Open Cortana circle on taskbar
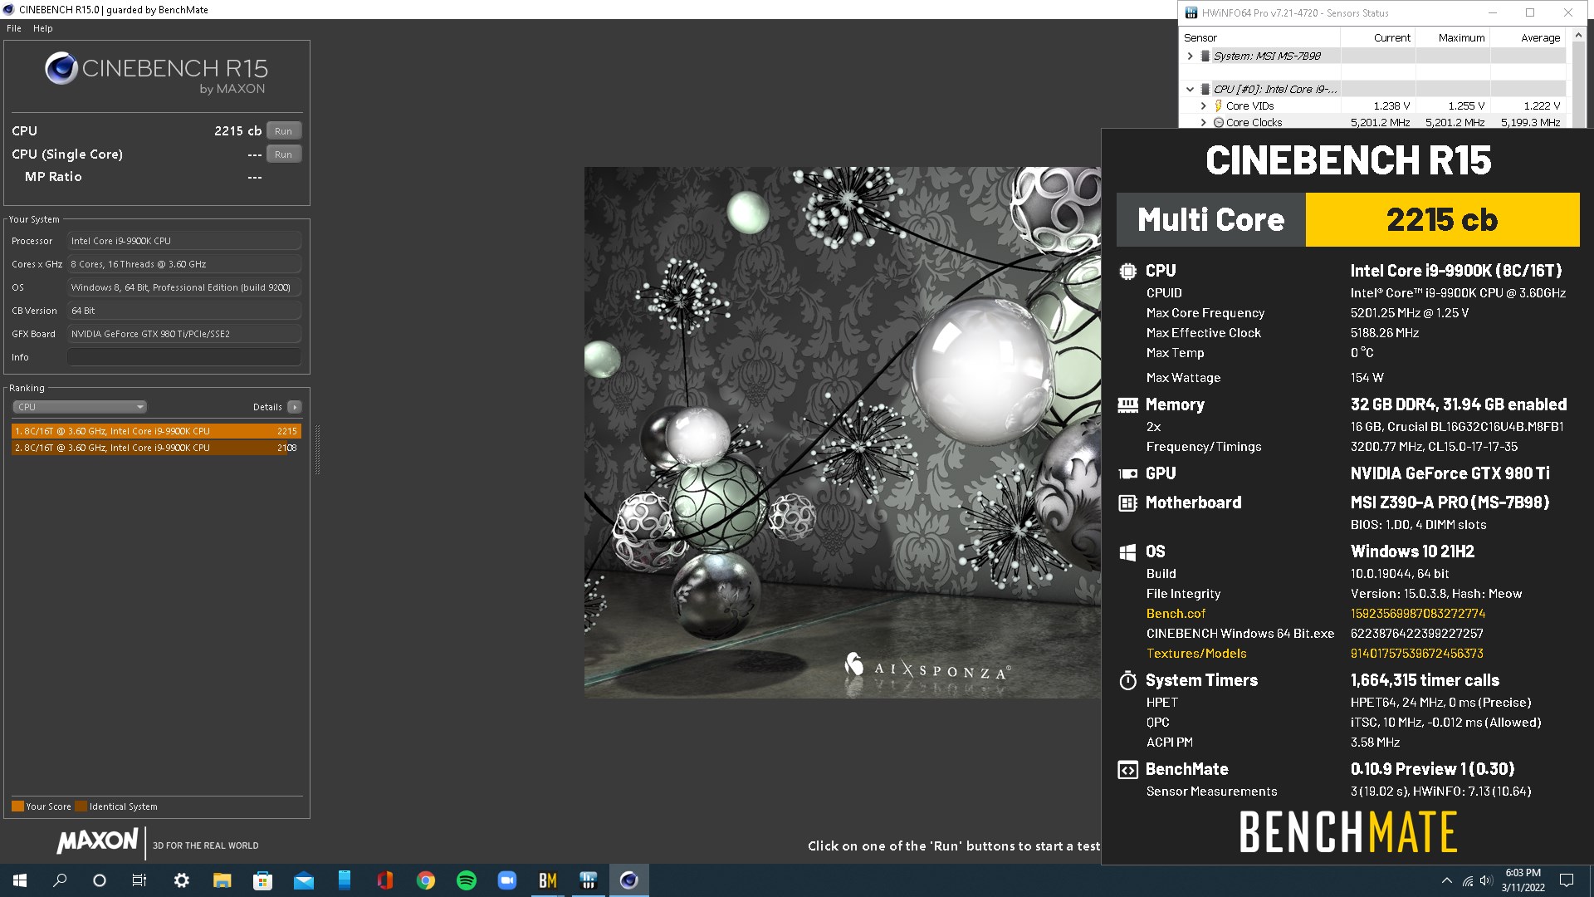 tap(100, 880)
